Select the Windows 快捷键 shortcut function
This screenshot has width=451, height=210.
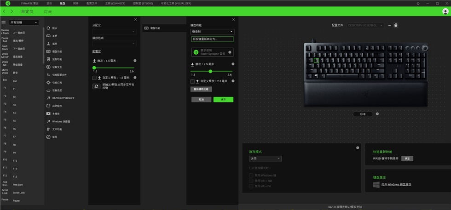(x=58, y=121)
